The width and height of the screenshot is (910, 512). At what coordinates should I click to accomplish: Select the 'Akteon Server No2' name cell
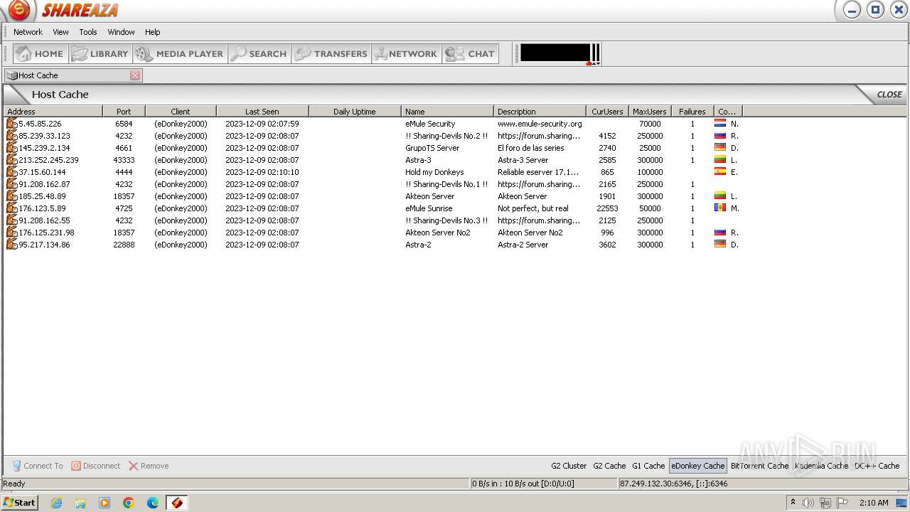(438, 233)
